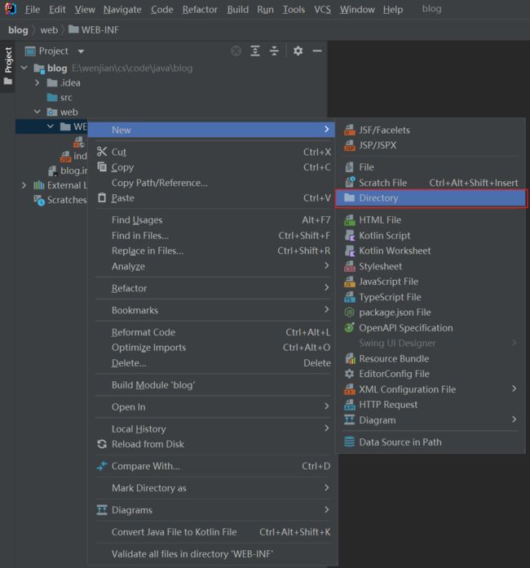Click the Paste clipboard icon
530x568 pixels.
tap(102, 197)
